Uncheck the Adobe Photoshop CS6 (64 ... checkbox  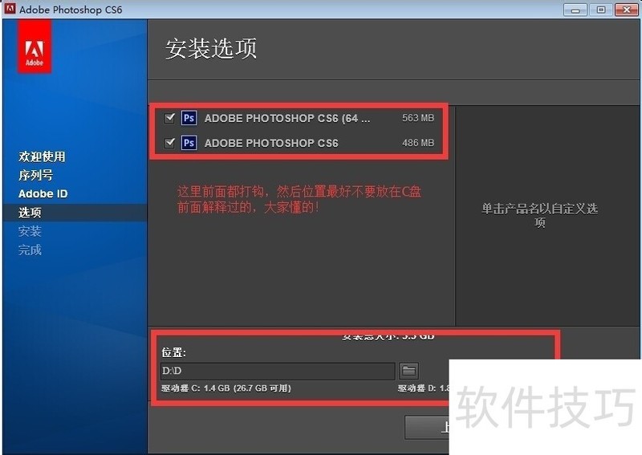tap(169, 118)
